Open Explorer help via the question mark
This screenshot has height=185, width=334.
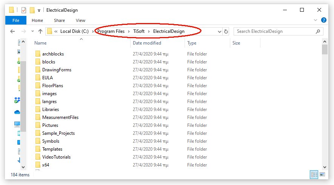point(323,20)
